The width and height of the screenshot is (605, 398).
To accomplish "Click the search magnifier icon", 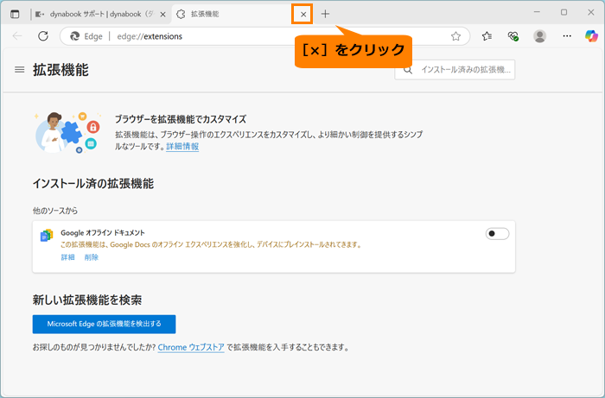I will click(408, 70).
